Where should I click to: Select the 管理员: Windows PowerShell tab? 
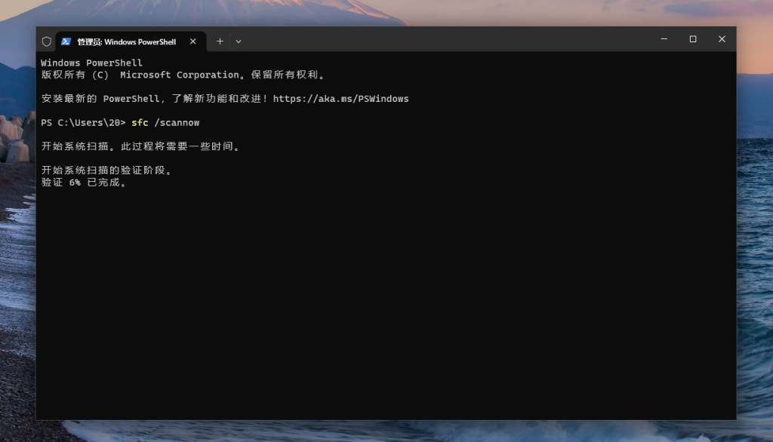click(131, 41)
